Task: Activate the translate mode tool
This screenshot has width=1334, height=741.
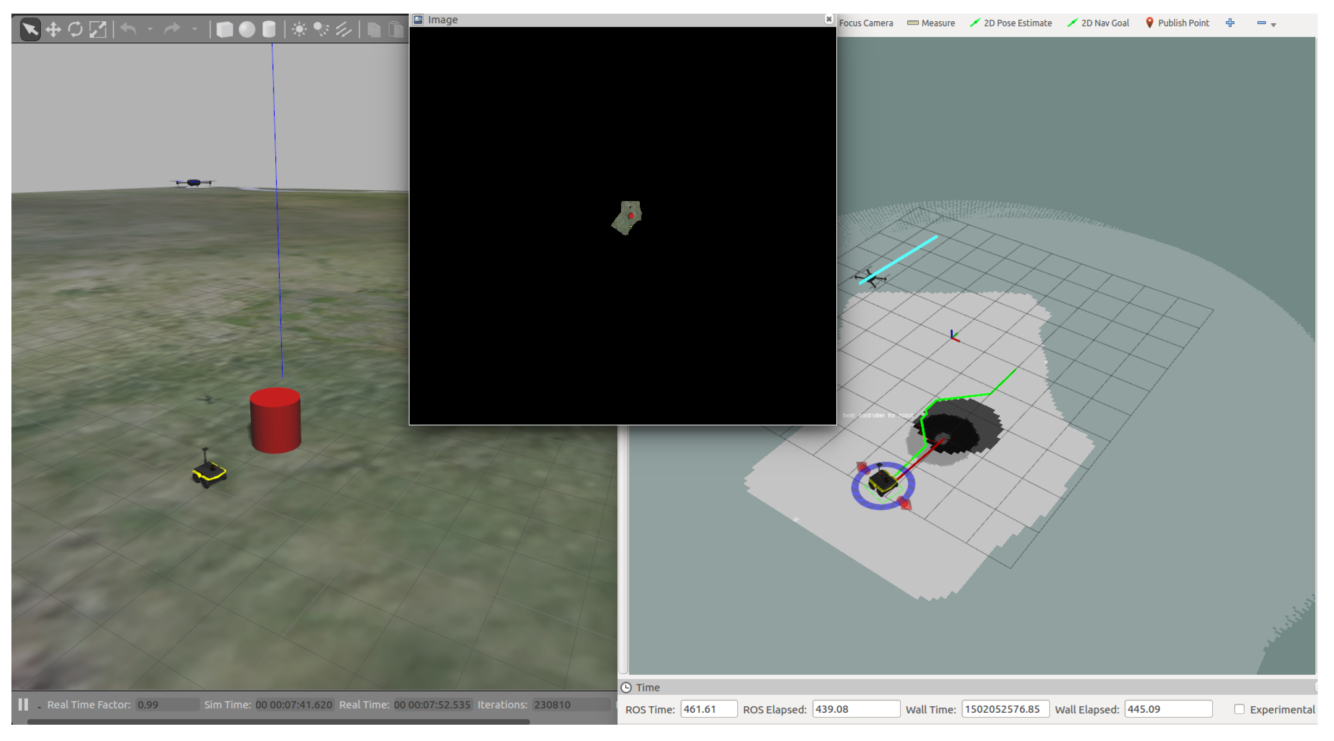Action: tap(53, 29)
